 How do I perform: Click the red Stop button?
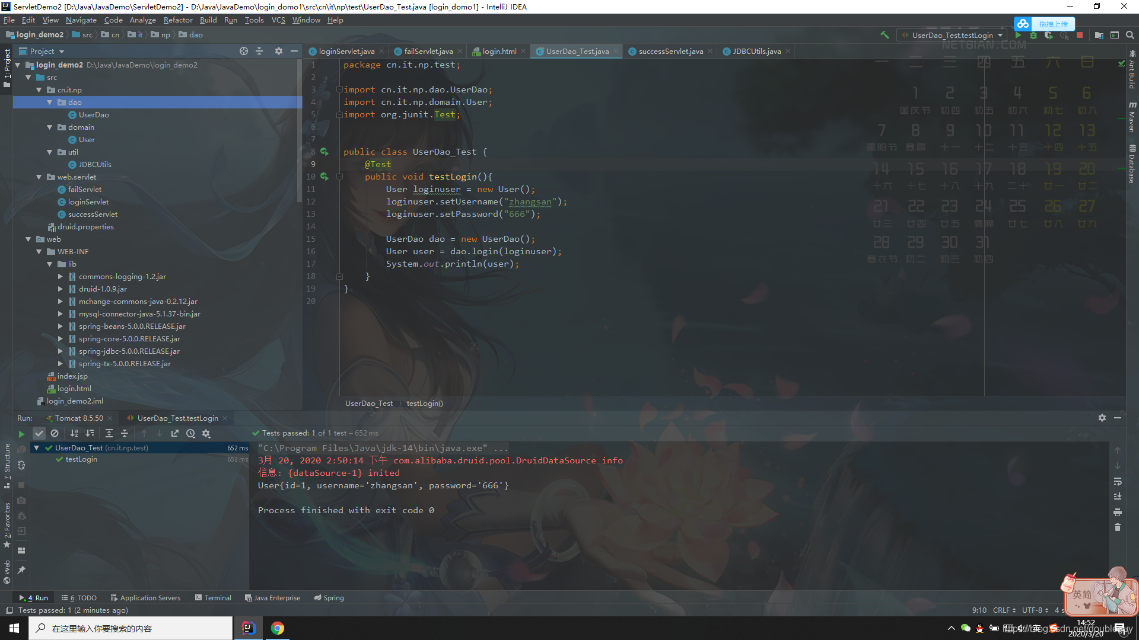click(1080, 35)
